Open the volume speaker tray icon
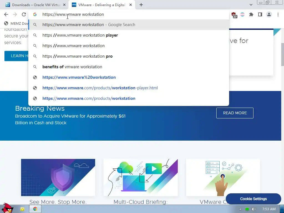 click(254, 209)
